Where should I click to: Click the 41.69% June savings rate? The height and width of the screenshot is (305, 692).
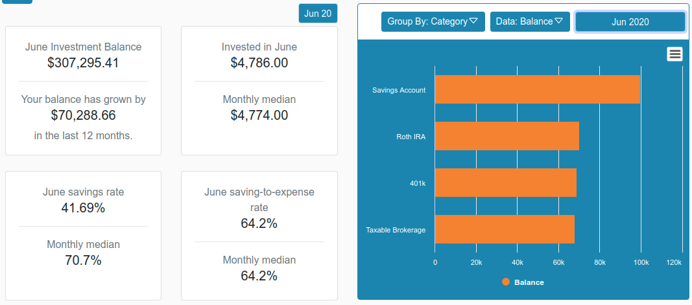point(83,208)
